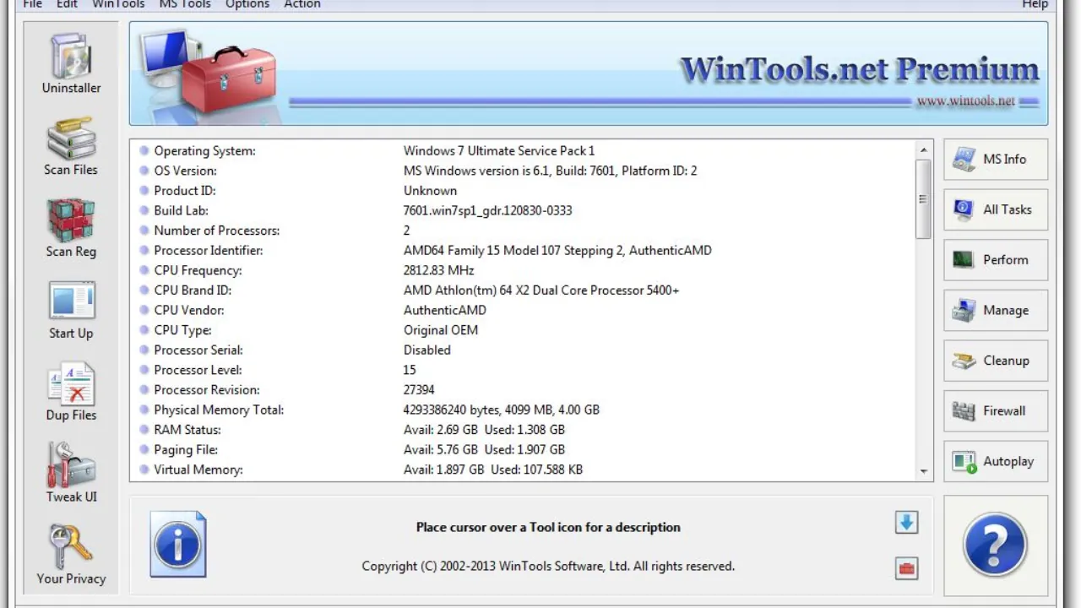Viewport: 1081px width, 608px height.
Task: Click the blue down-arrow icon
Action: [906, 523]
